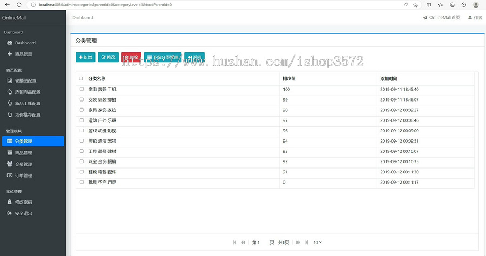Open 新品上线配置 sidebar item
This screenshot has width=486, height=256.
[x=33, y=104]
